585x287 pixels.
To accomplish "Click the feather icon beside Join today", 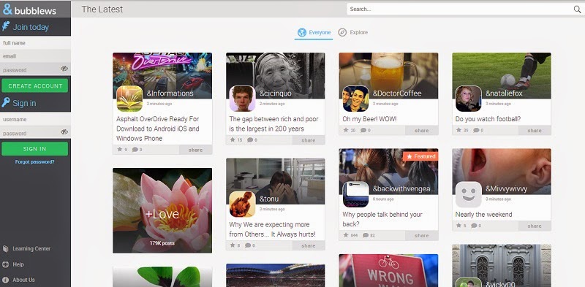I will pos(6,26).
